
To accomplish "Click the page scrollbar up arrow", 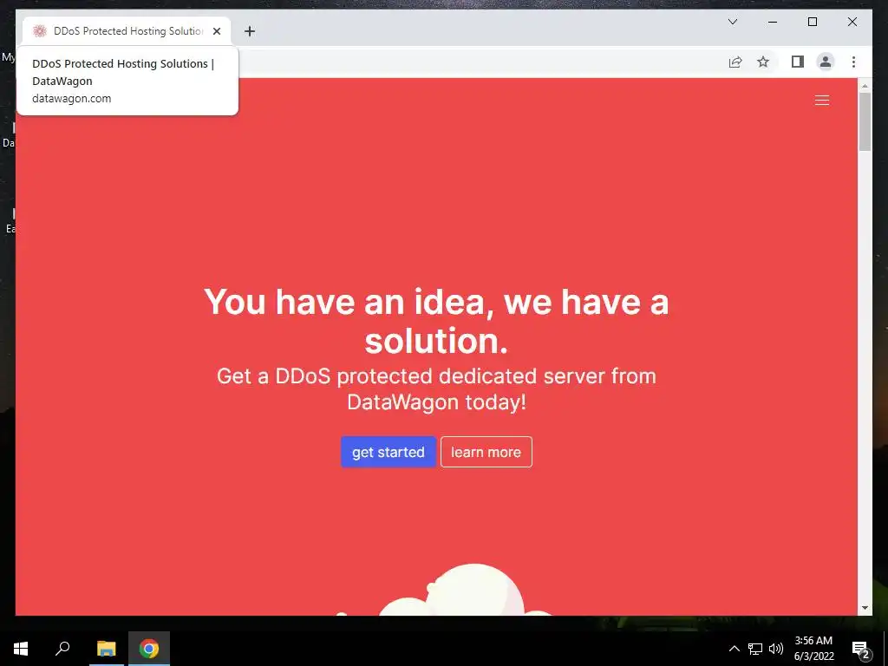I will click(x=865, y=86).
